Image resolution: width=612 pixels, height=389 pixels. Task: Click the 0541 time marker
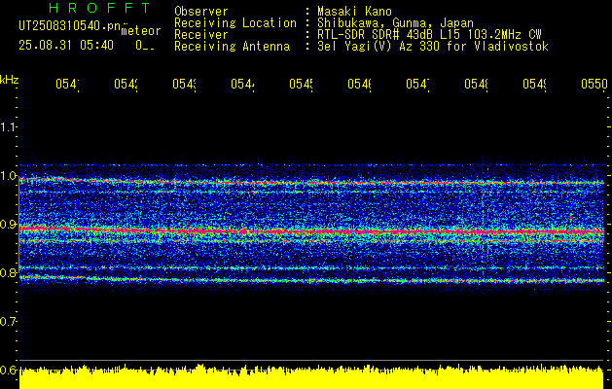67,84
